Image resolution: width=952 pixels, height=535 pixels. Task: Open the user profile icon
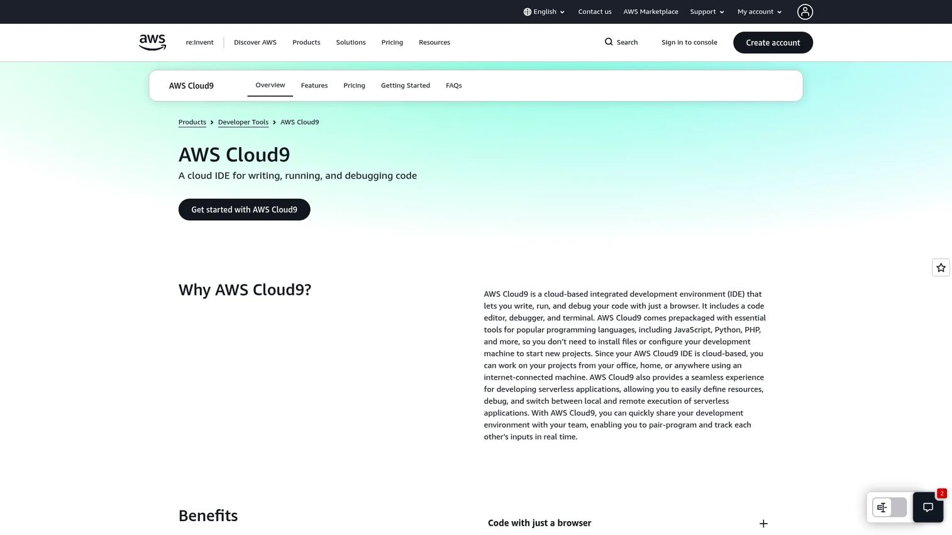805,11
